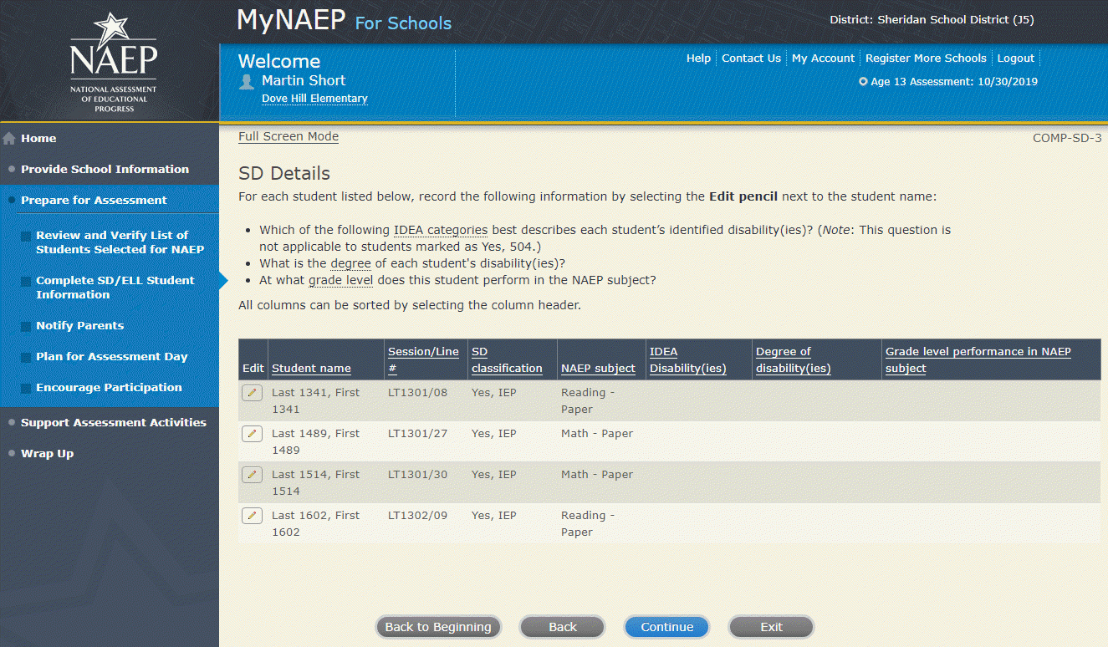1108x647 pixels.
Task: Switch to Full Screen Mode
Action: tap(288, 137)
